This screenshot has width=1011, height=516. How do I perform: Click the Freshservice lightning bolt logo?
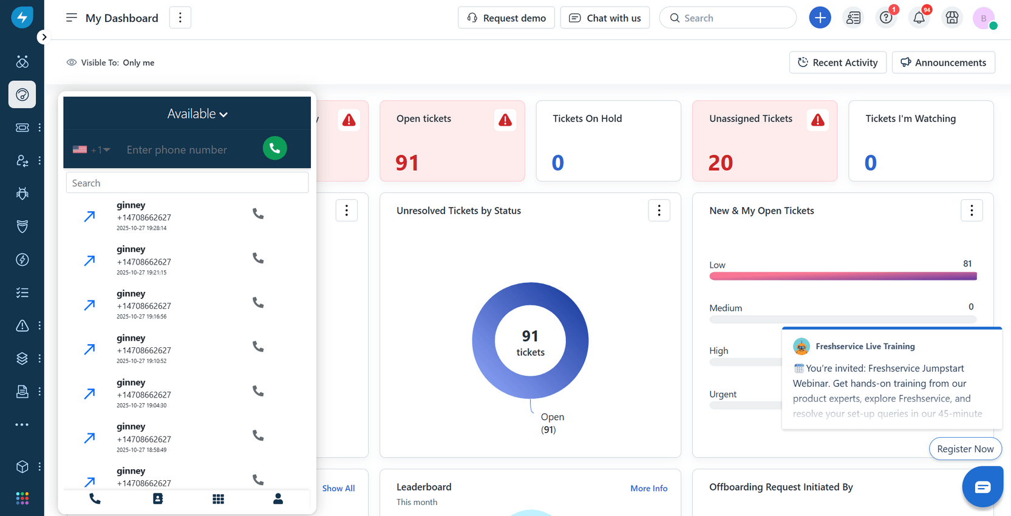(22, 18)
